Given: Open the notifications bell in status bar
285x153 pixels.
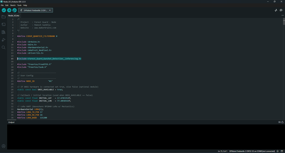Looking at the screenshot, I should tap(277, 151).
